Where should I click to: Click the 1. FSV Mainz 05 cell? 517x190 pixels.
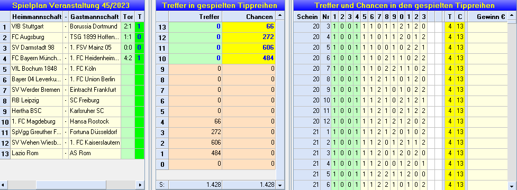pos(95,47)
